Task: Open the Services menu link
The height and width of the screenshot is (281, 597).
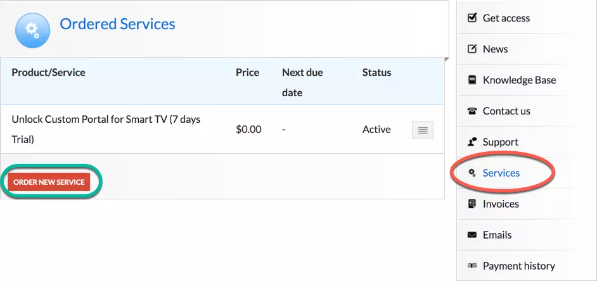Action: pyautogui.click(x=501, y=173)
